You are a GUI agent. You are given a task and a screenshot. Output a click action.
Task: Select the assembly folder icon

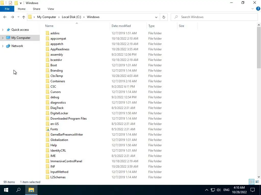click(47, 54)
